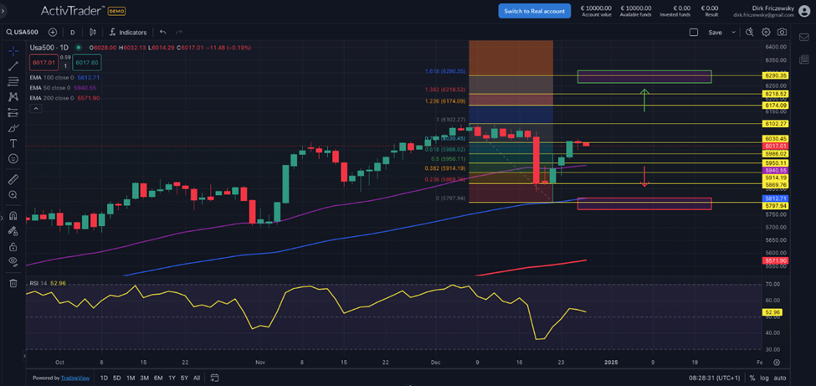Pick the ruler measure tool
The height and width of the screenshot is (386, 816).
tap(13, 179)
